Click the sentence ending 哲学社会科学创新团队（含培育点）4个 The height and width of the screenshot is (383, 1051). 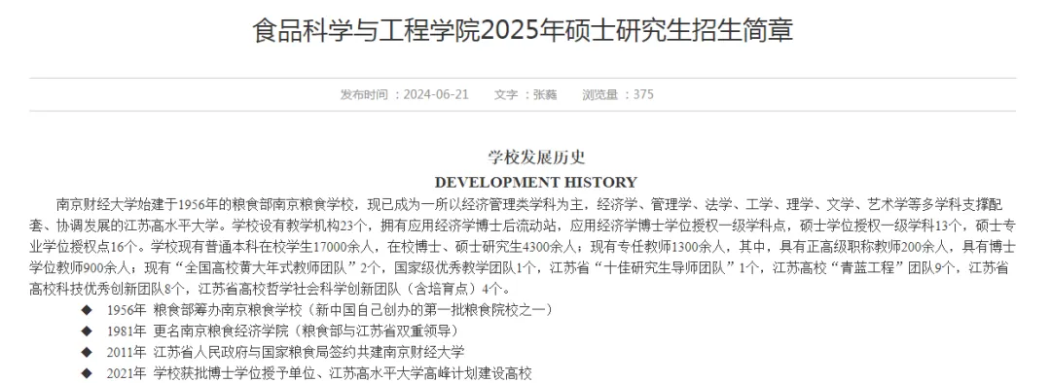point(355,290)
